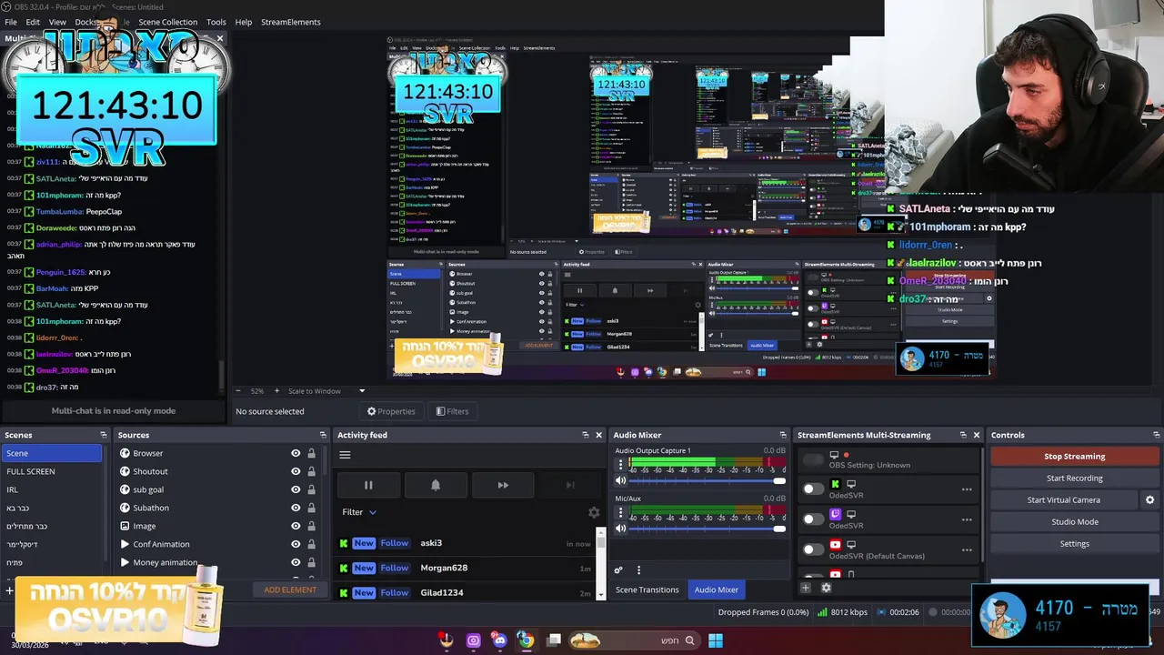This screenshot has width=1164, height=655.
Task: Open the Tools menu
Action: click(216, 22)
